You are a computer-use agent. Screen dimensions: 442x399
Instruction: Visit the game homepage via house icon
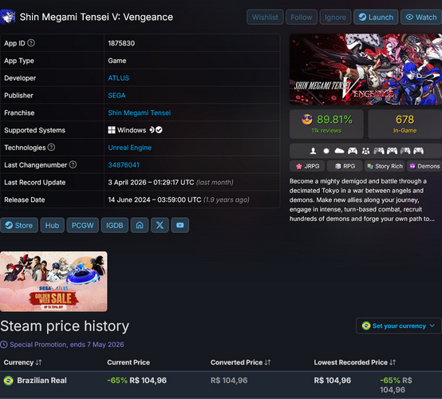point(140,225)
